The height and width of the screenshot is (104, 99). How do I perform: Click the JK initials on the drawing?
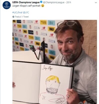43,98
